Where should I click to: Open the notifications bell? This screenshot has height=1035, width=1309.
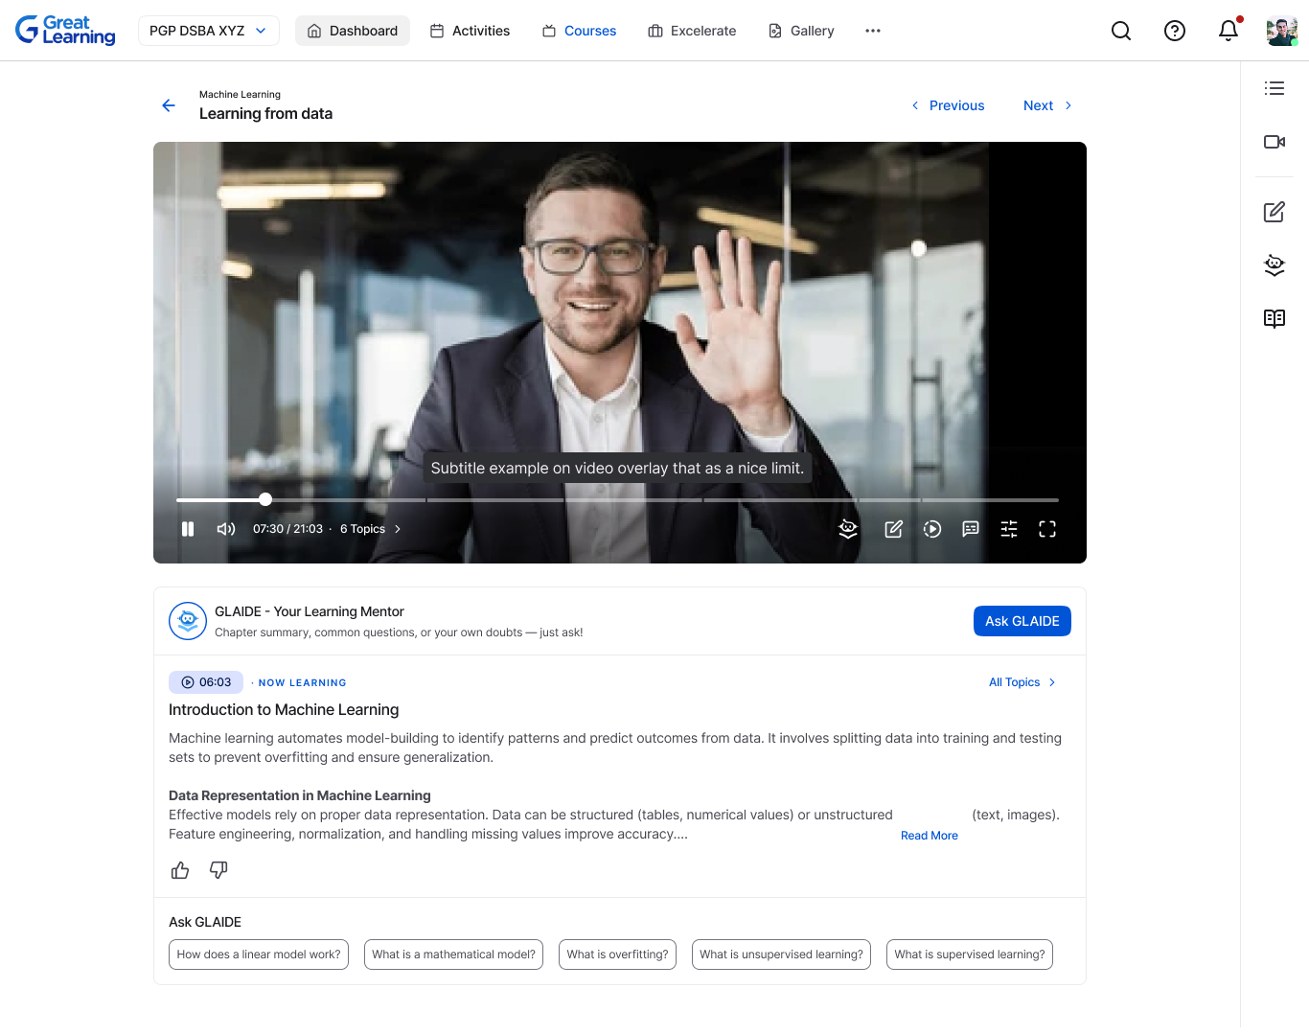click(x=1228, y=31)
